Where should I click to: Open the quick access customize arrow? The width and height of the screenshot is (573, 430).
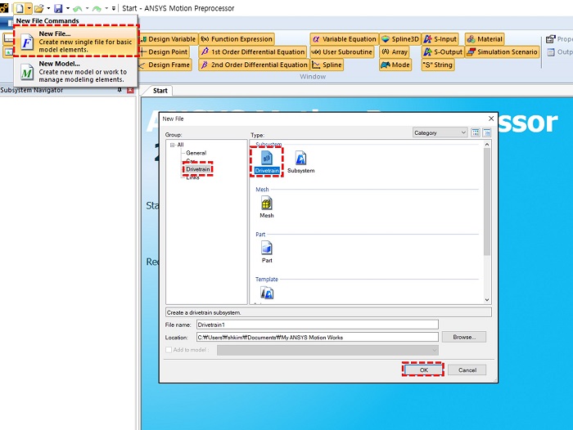113,8
